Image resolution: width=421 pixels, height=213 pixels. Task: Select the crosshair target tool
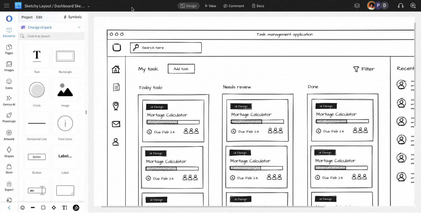54,207
